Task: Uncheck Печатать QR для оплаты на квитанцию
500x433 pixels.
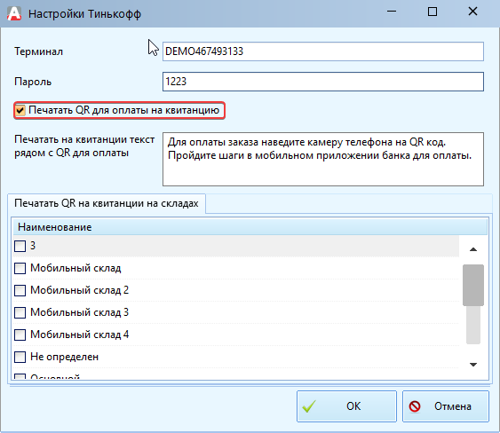Action: pyautogui.click(x=20, y=111)
